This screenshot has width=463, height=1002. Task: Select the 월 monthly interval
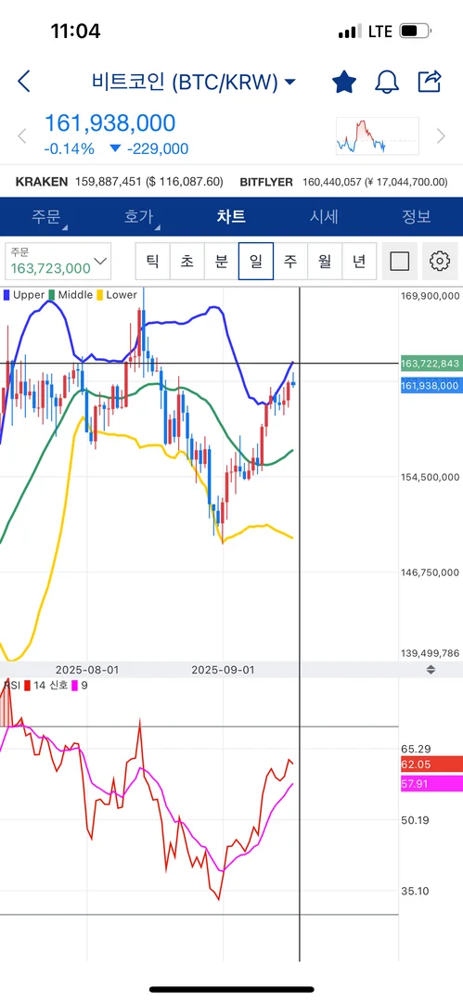coord(325,261)
